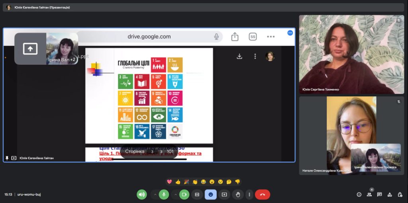Open the present screen option
The height and width of the screenshot is (203, 408).
224,194
